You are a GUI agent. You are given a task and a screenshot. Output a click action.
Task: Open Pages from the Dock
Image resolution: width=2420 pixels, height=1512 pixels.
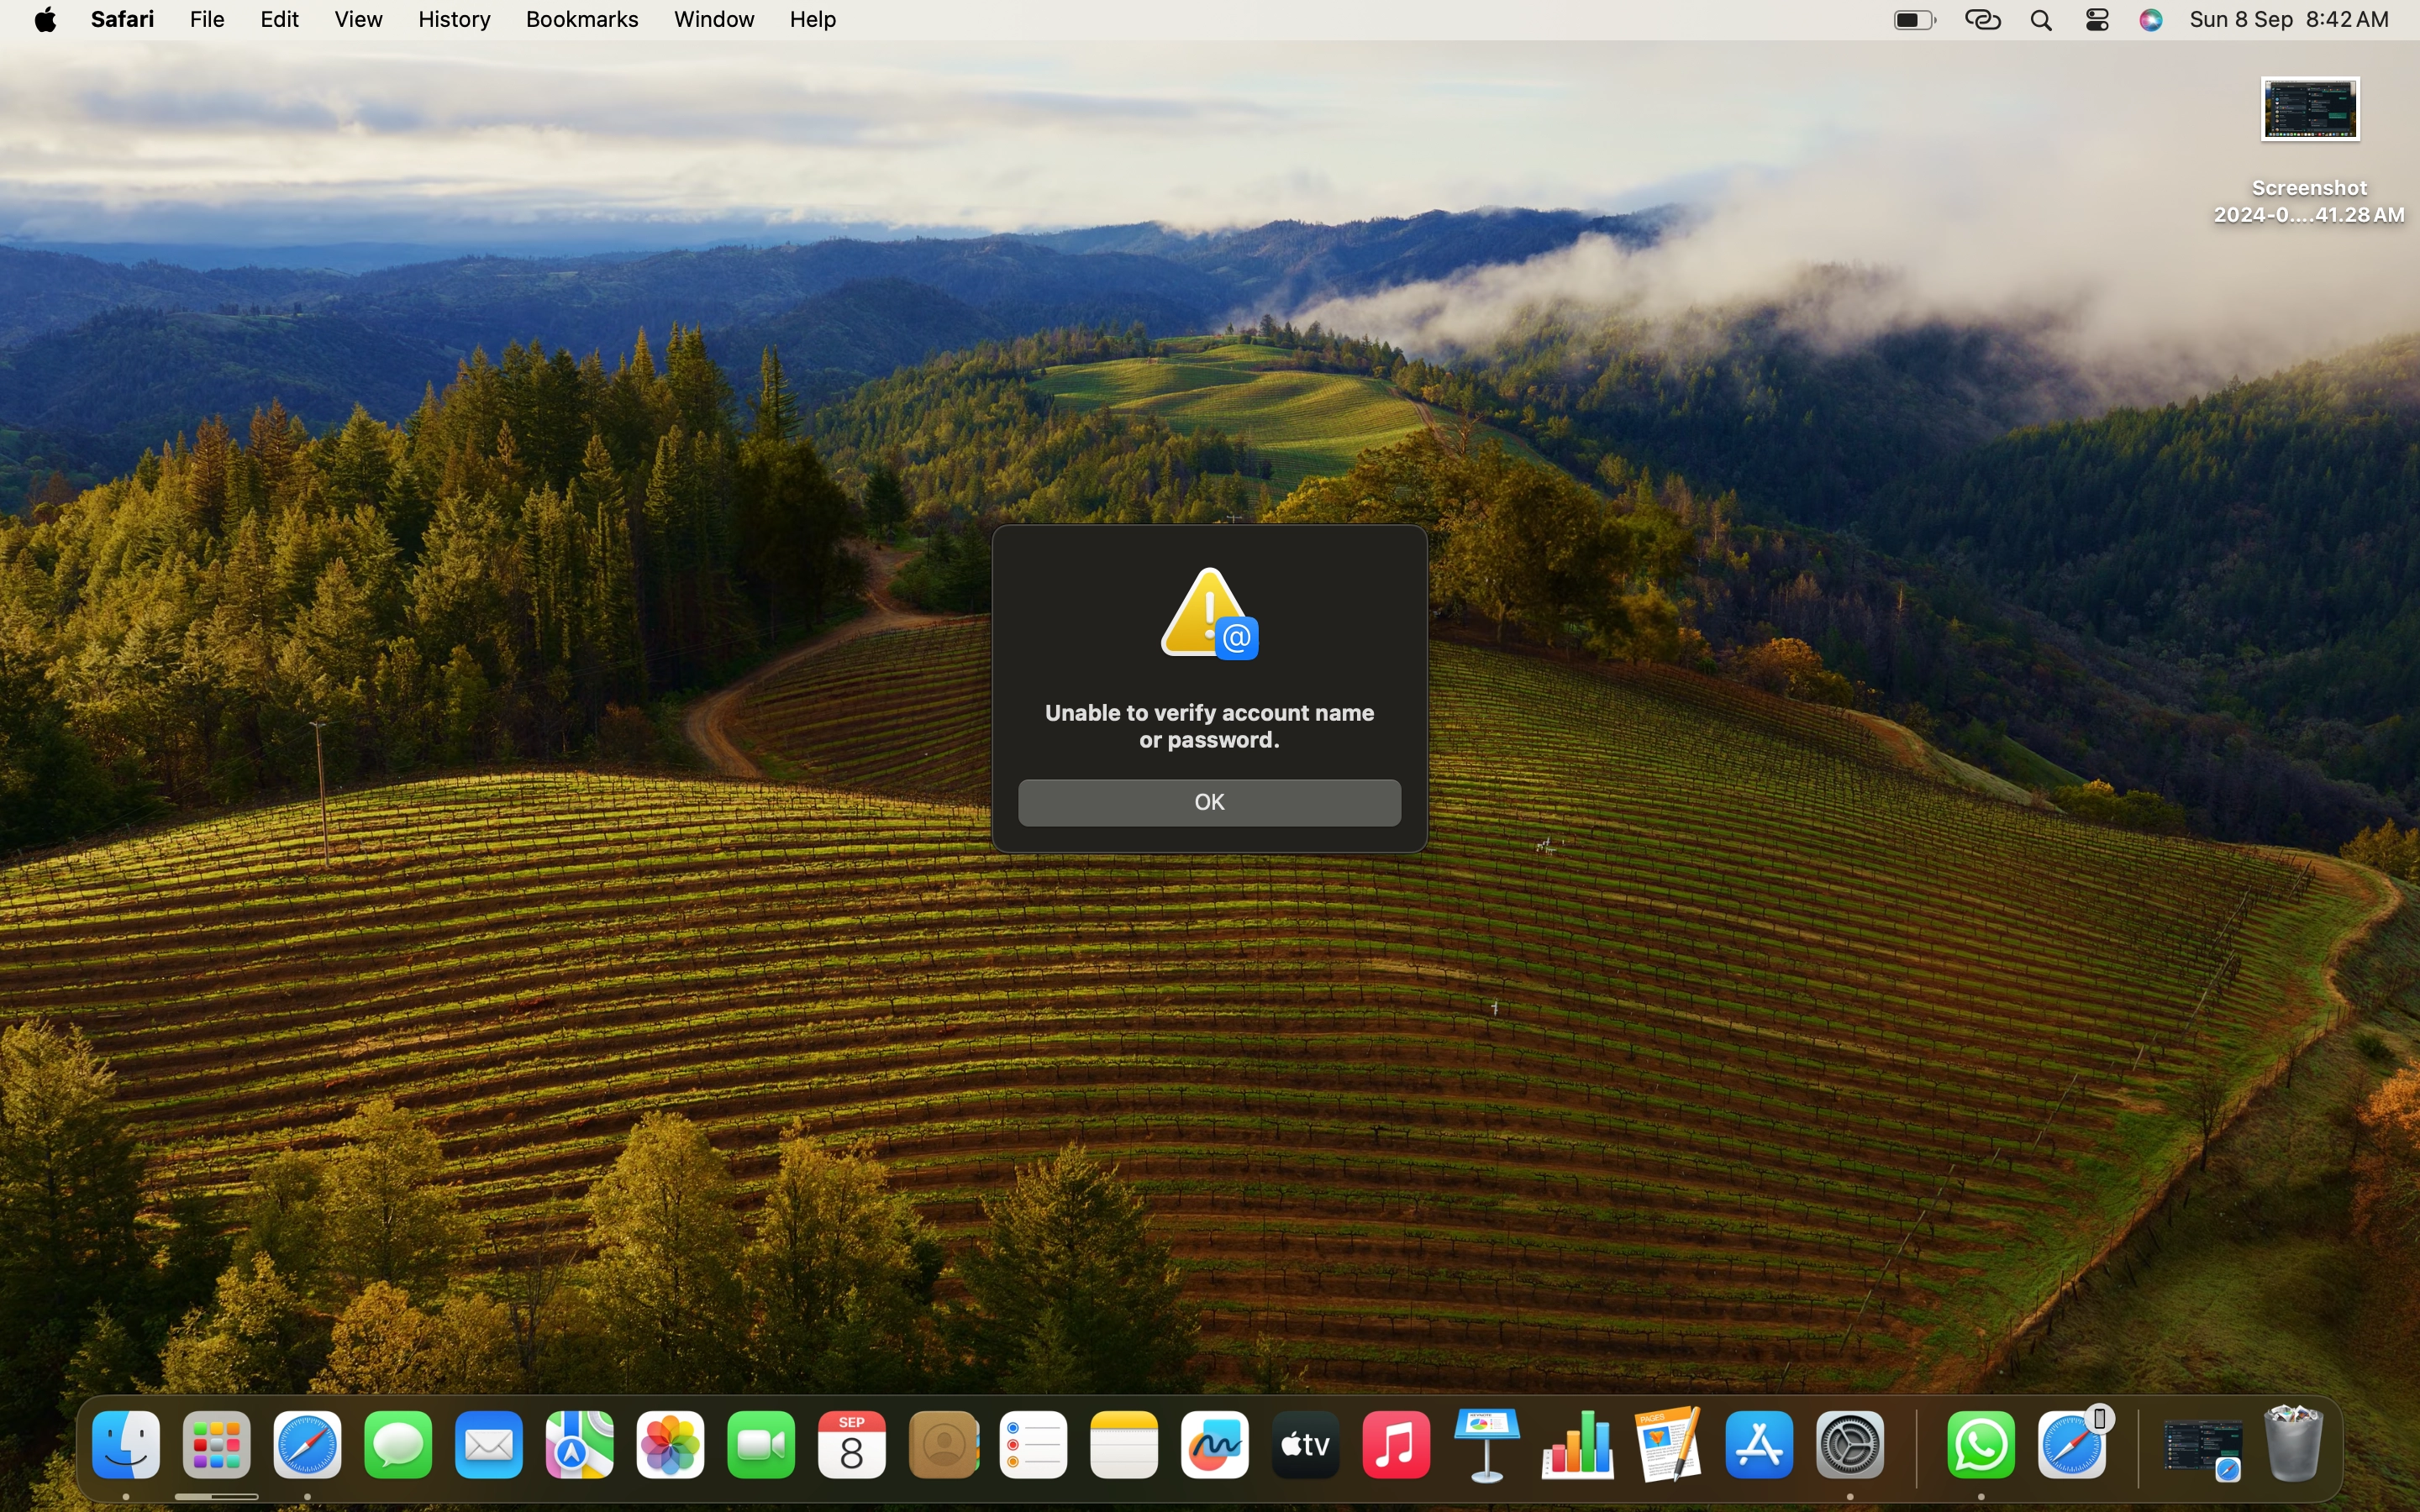pos(1669,1445)
